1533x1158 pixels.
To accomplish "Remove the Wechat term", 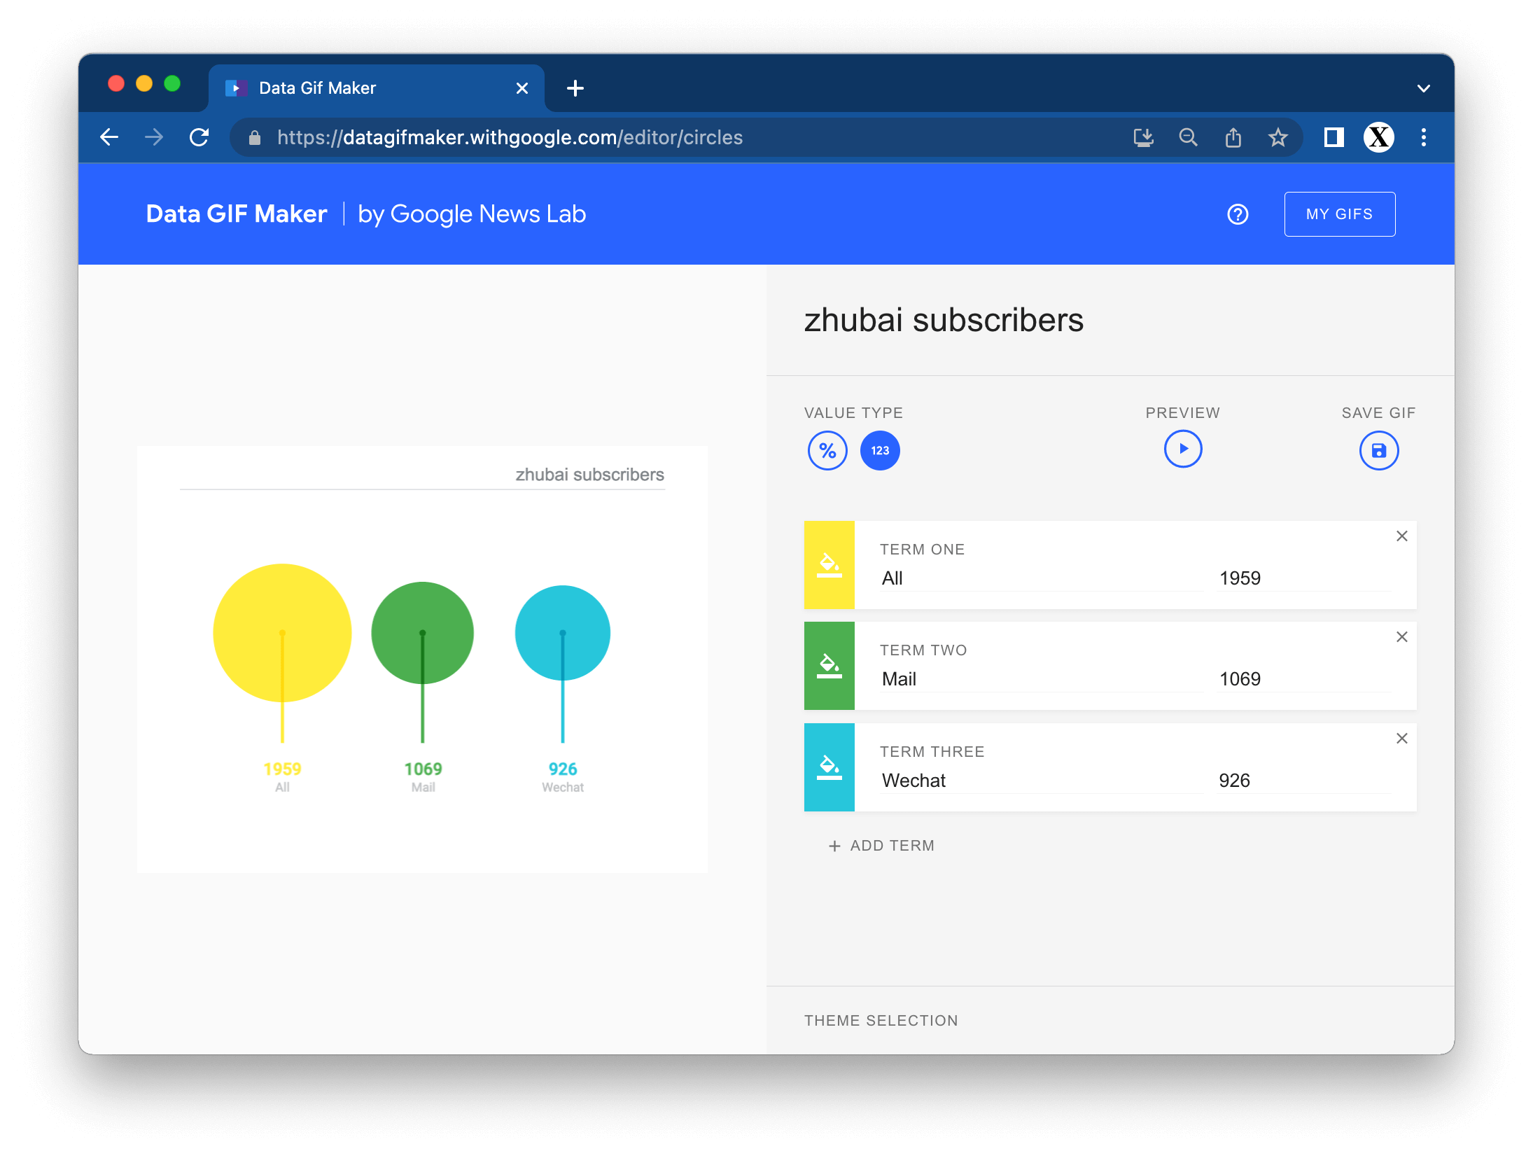I will coord(1401,739).
